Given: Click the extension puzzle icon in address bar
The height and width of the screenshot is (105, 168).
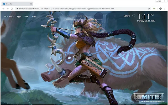Looking at the screenshot, I should (x=17, y=9).
